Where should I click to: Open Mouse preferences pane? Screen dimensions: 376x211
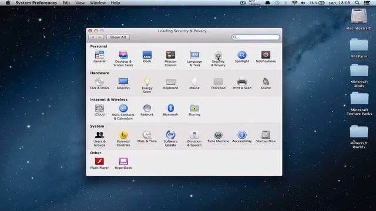[194, 83]
